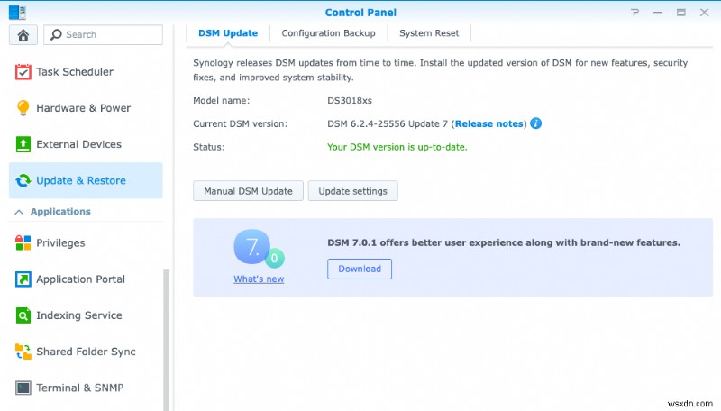Open help via question mark icon

[635, 13]
